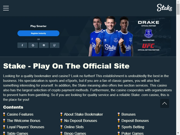Jump to Online Slots section
This screenshot has height=135, width=180.
(74, 127)
